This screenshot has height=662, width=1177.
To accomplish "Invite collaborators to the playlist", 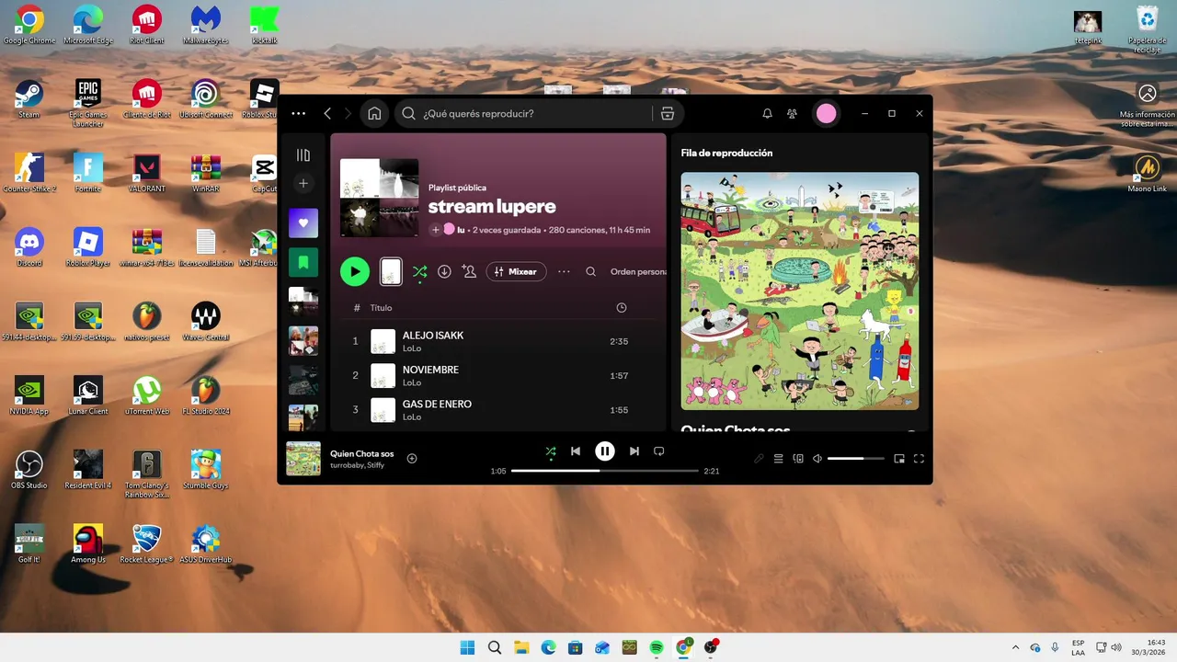I will (x=469, y=271).
